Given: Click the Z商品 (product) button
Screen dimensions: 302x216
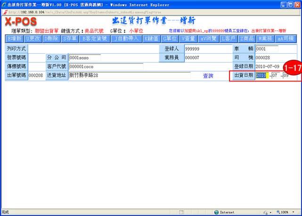Looking at the screenshot, I should [247, 39].
